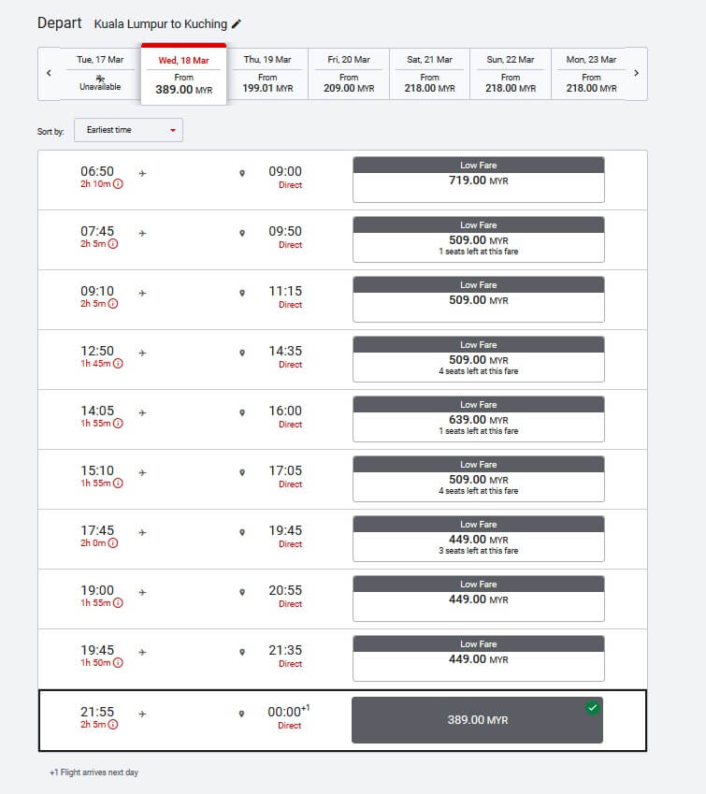Pick the 509.00 MYR fare for 09:10 flight

[x=479, y=299]
